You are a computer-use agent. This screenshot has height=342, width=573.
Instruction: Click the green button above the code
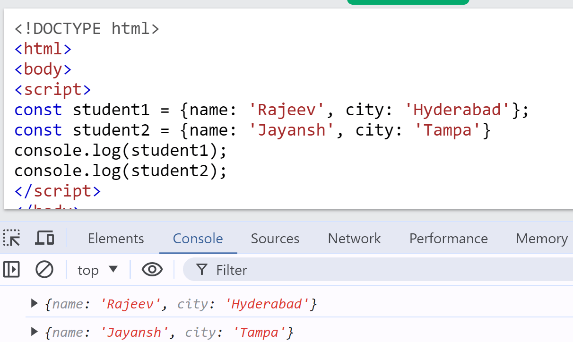pos(408,2)
